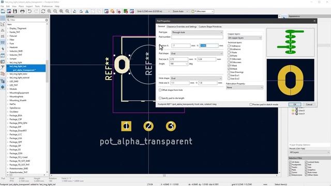Click the Hole size X input field
Screen dimensions: 331x186
click(x=179, y=83)
